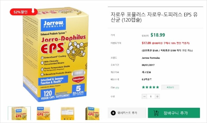The image size is (207, 123).
Task: Increase quantity with the plus stepper
Action: tap(157, 97)
